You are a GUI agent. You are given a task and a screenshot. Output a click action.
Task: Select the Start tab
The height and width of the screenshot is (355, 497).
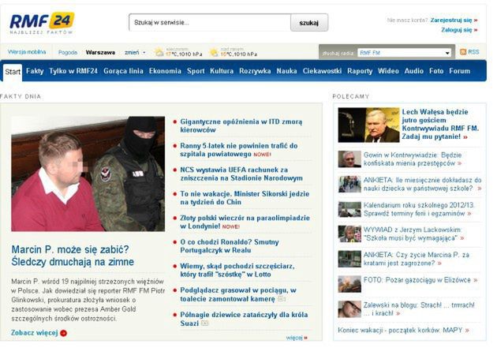[x=13, y=72]
